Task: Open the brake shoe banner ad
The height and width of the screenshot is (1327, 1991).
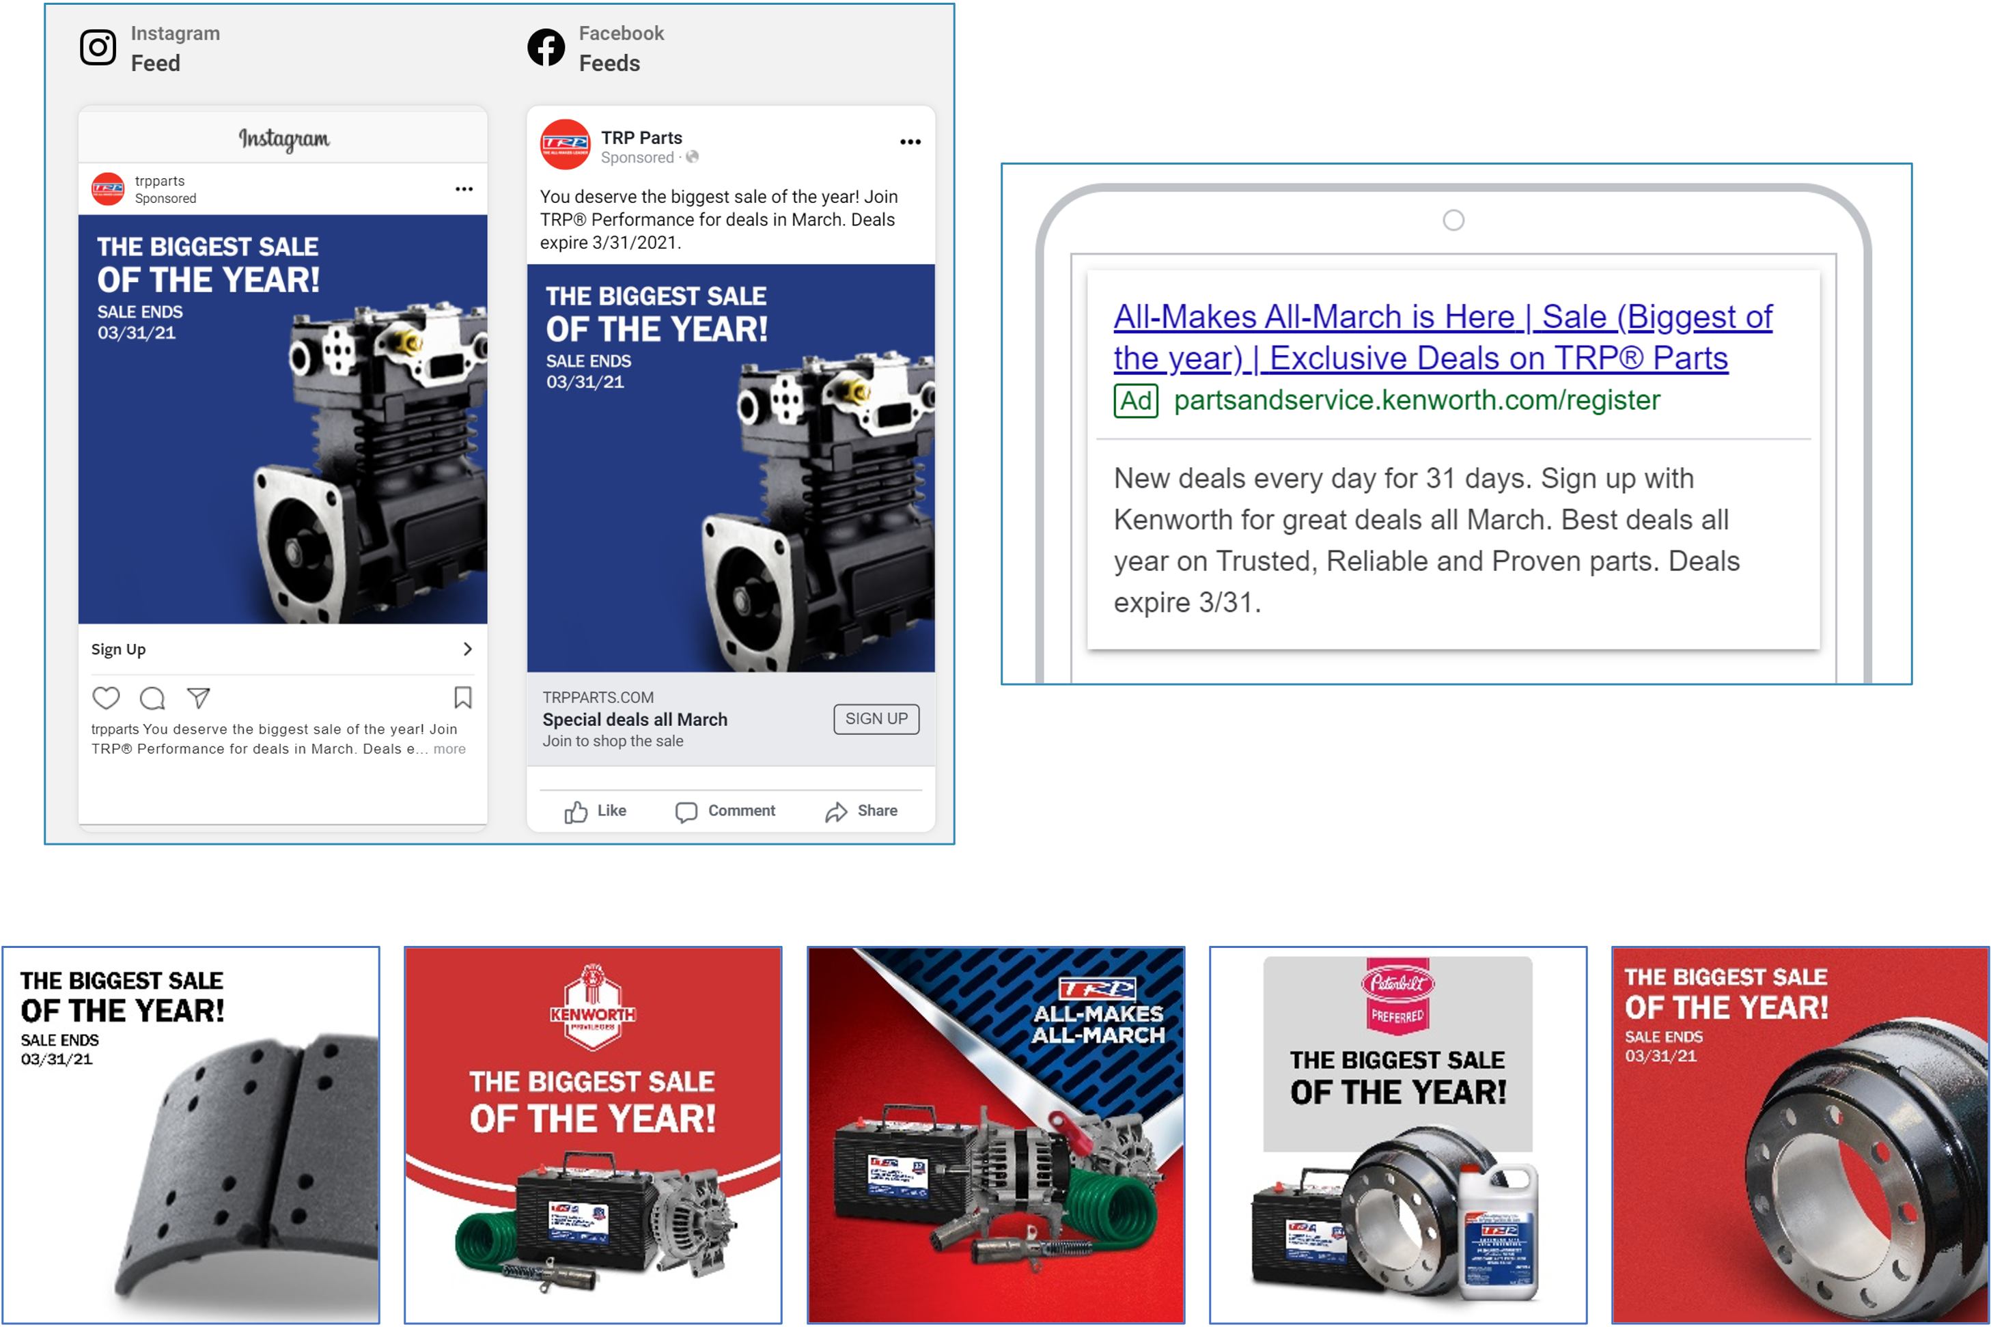Action: pyautogui.click(x=191, y=1135)
